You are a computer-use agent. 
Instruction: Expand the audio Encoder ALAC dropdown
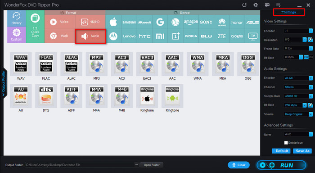click(298, 78)
